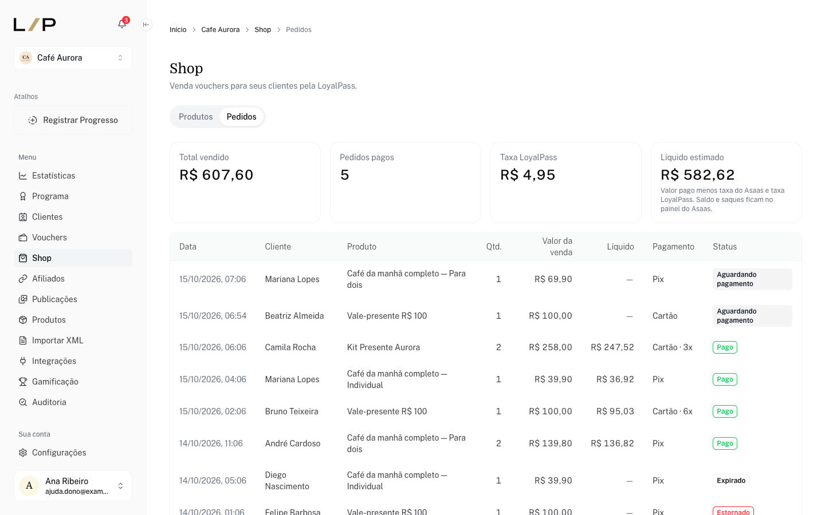The height and width of the screenshot is (515, 825).
Task: Click the Clientes contact icon
Action: (x=23, y=217)
